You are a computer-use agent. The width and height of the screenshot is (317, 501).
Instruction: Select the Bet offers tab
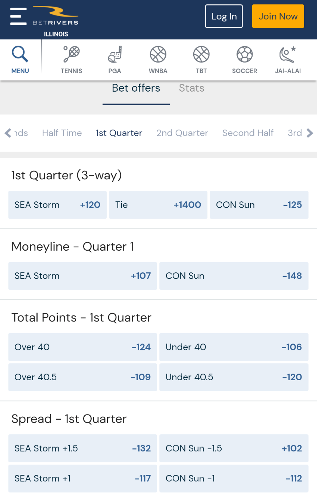pyautogui.click(x=135, y=88)
